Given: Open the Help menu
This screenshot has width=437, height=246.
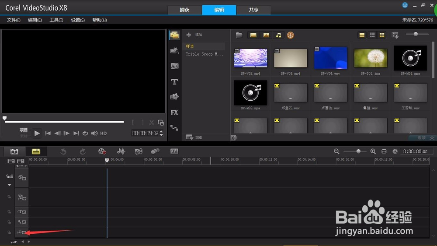Looking at the screenshot, I should [100, 20].
